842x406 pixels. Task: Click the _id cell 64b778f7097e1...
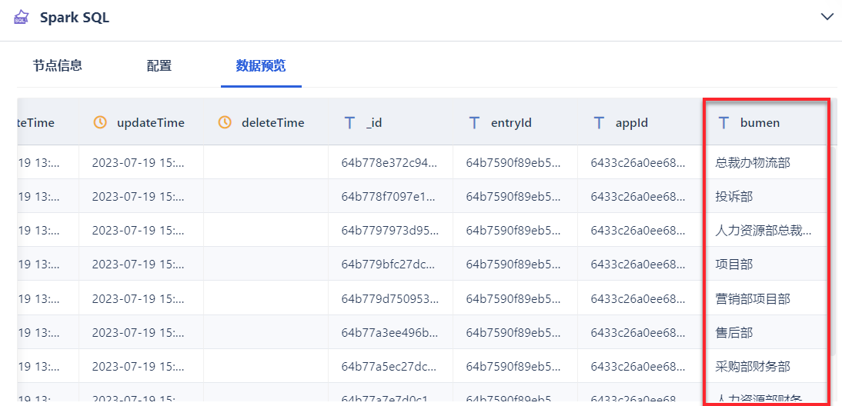[x=390, y=196]
